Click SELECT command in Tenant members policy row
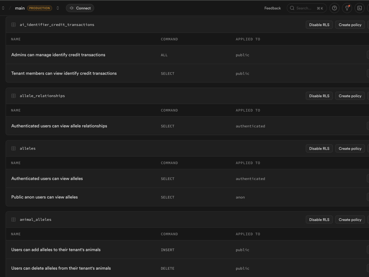The image size is (369, 277). click(168, 73)
